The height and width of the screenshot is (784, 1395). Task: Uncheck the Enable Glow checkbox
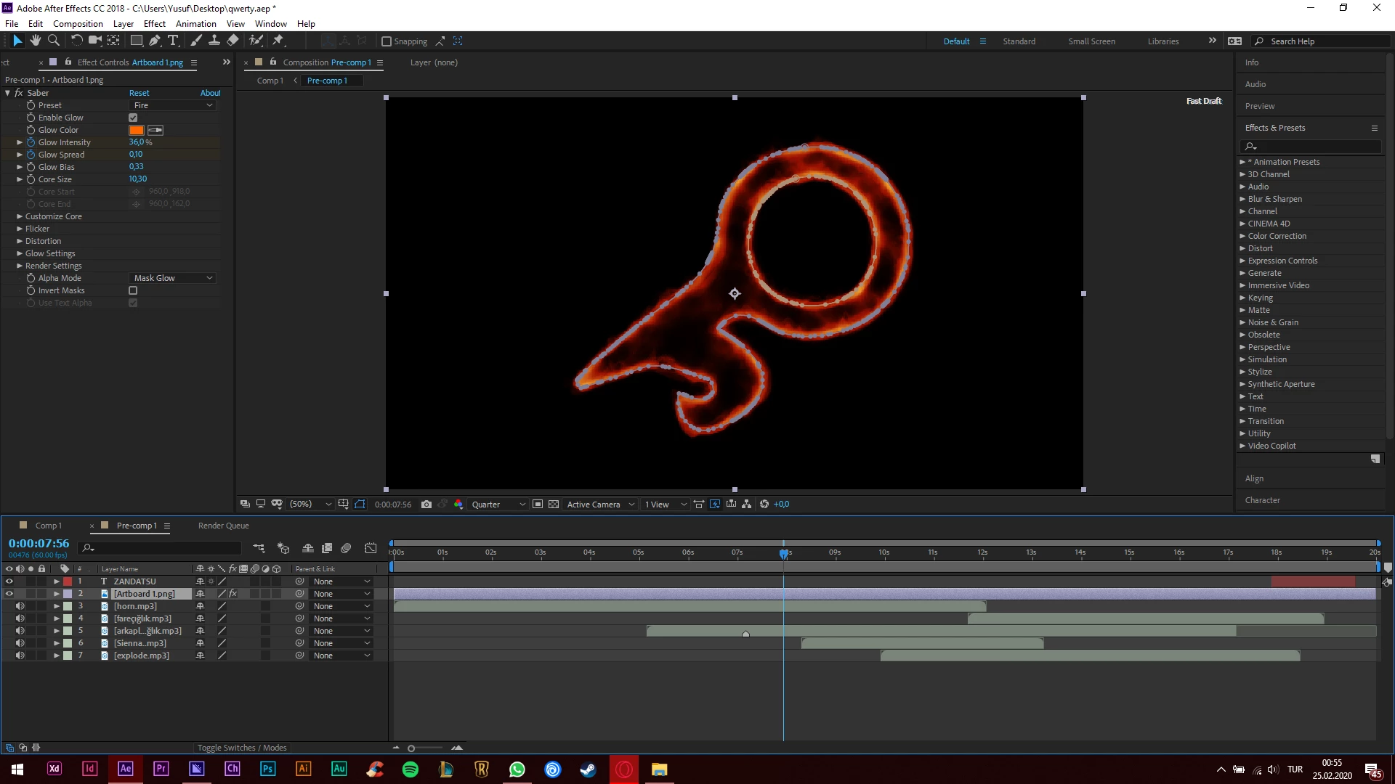(x=133, y=118)
